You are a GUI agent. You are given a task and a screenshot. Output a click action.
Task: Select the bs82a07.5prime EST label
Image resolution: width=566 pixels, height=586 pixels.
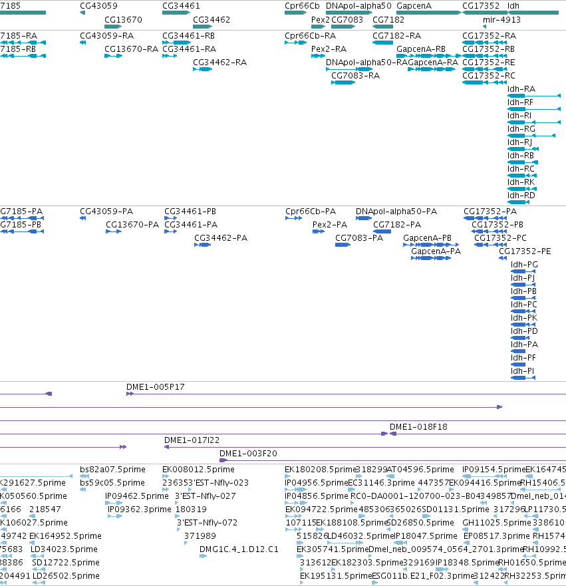(x=112, y=470)
